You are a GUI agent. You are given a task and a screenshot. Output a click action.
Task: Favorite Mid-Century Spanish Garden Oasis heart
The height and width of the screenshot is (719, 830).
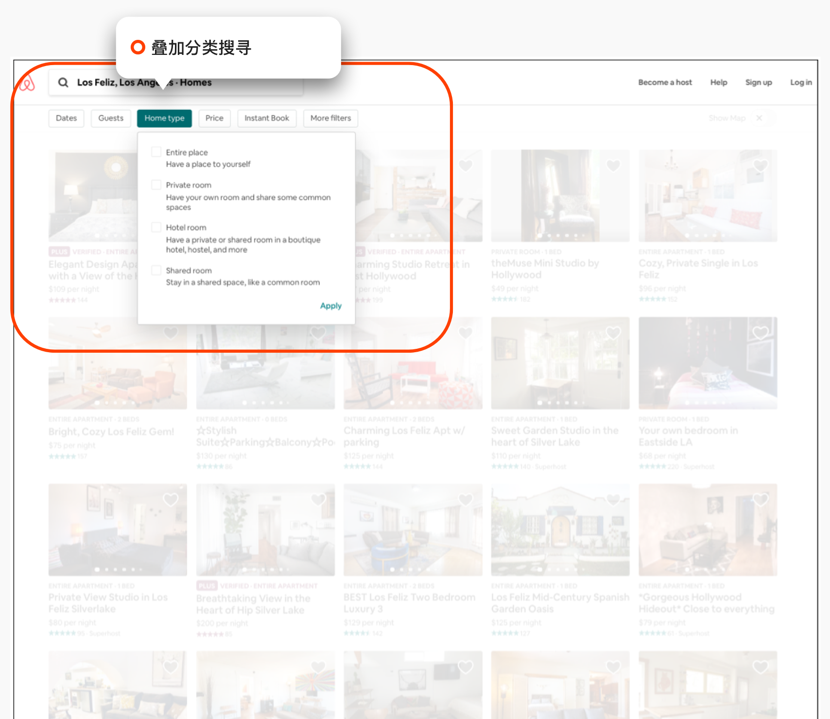point(613,499)
